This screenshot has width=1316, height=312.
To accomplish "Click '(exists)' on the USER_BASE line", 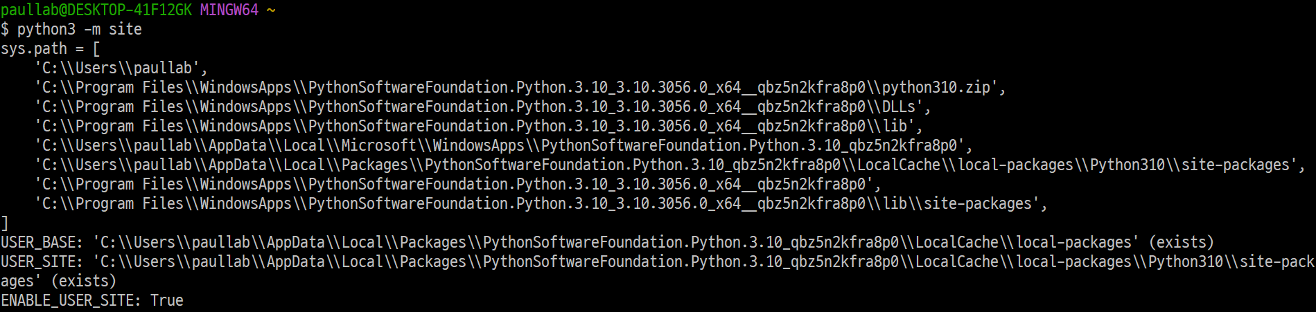I will 1182,243.
